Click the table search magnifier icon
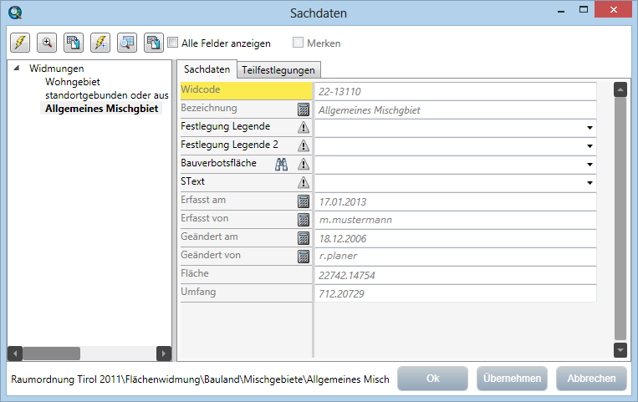638x402 pixels. coord(127,43)
